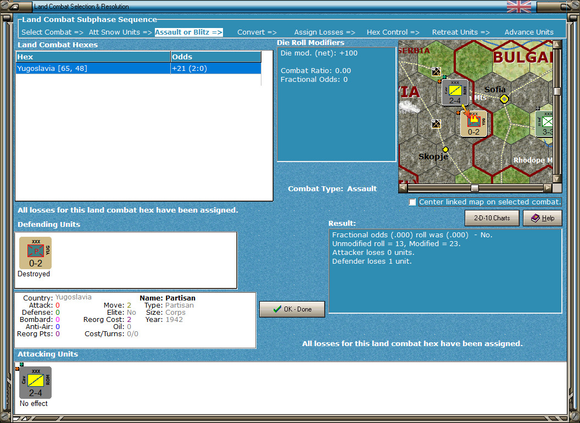
Task: Click the Hex column header
Action: click(x=93, y=57)
